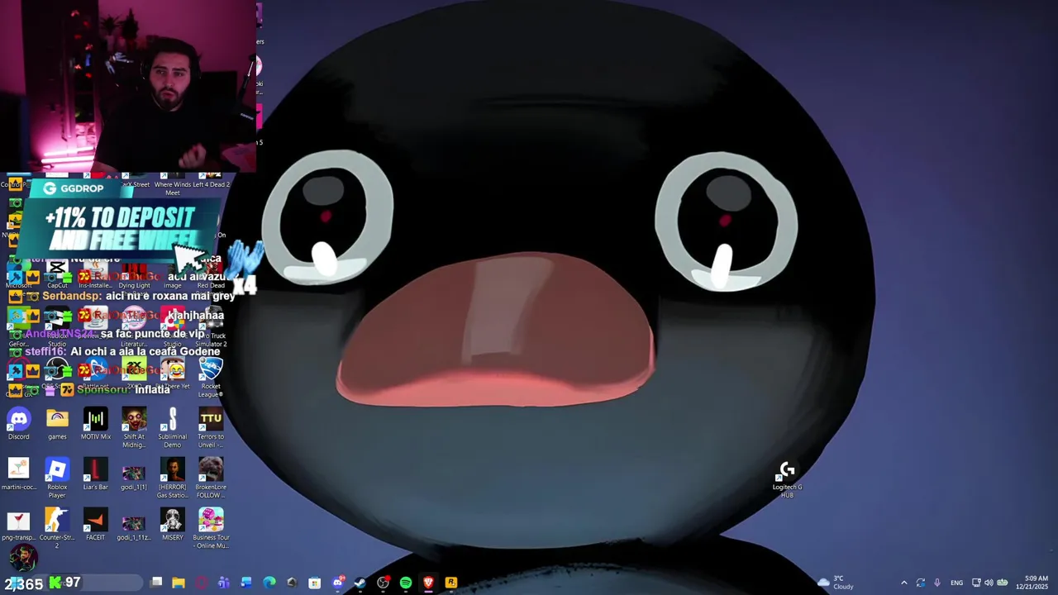1058x595 pixels.
Task: Click the round avatar above the taskbar
Action: coord(22,558)
